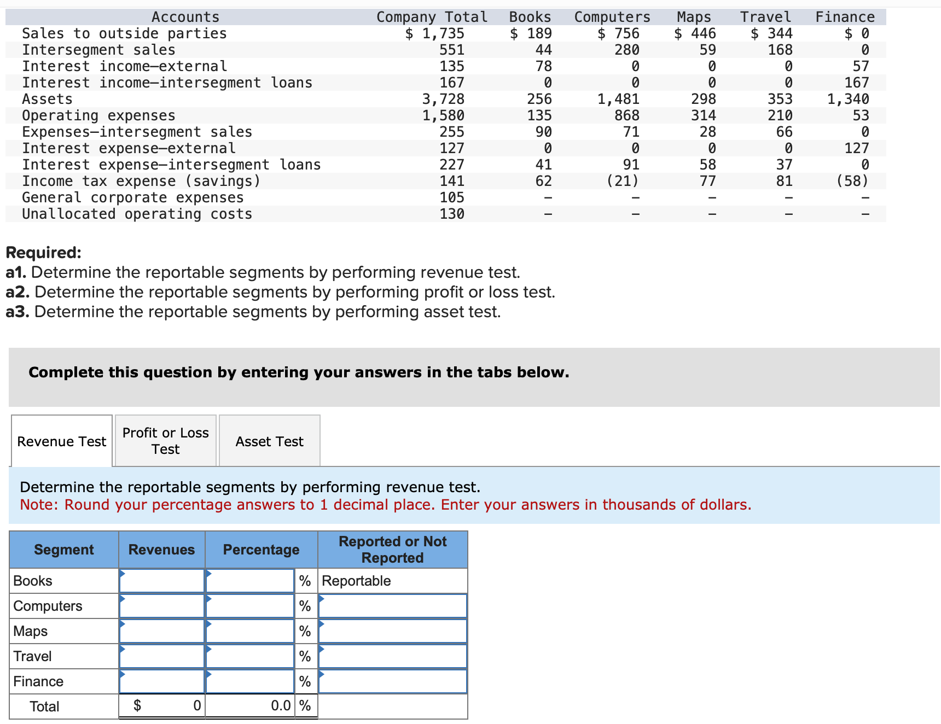Click the Maps Revenues input field

161,630
